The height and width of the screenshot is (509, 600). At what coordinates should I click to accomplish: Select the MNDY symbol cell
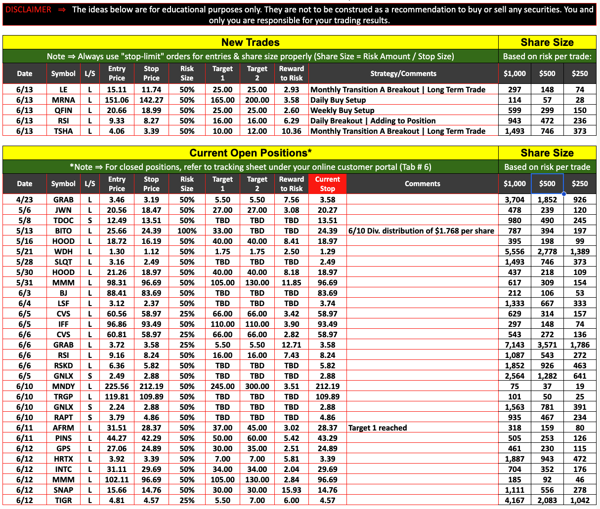coord(63,386)
